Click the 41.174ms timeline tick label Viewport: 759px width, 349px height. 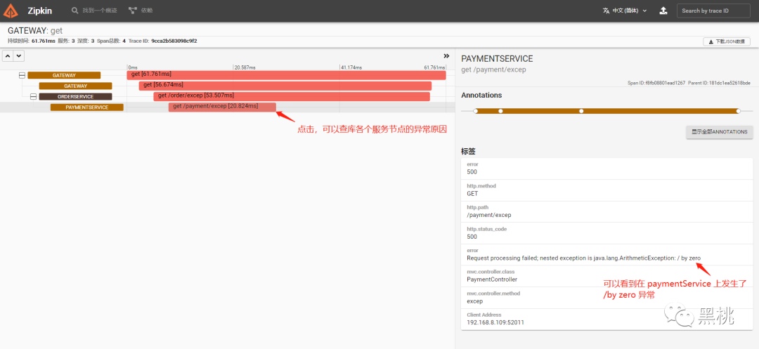[x=351, y=67]
